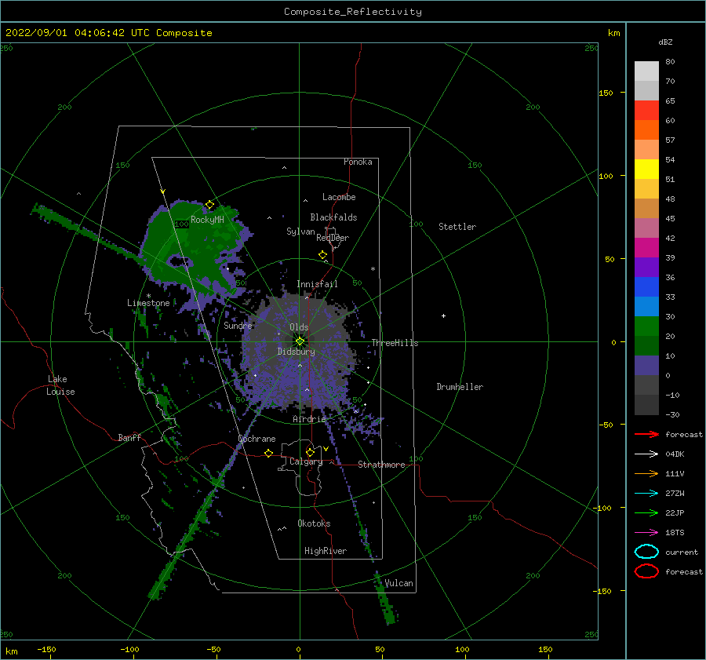Image resolution: width=706 pixels, height=660 pixels.
Task: Click the Airdrie label
Action: [x=309, y=419]
